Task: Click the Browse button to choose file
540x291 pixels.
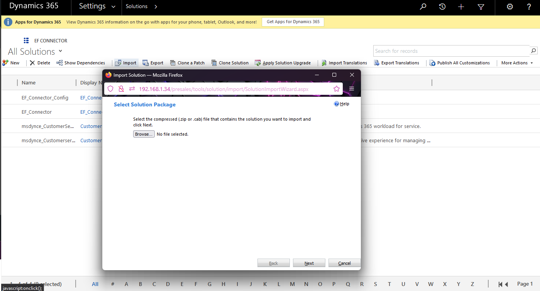Action: tap(144, 134)
